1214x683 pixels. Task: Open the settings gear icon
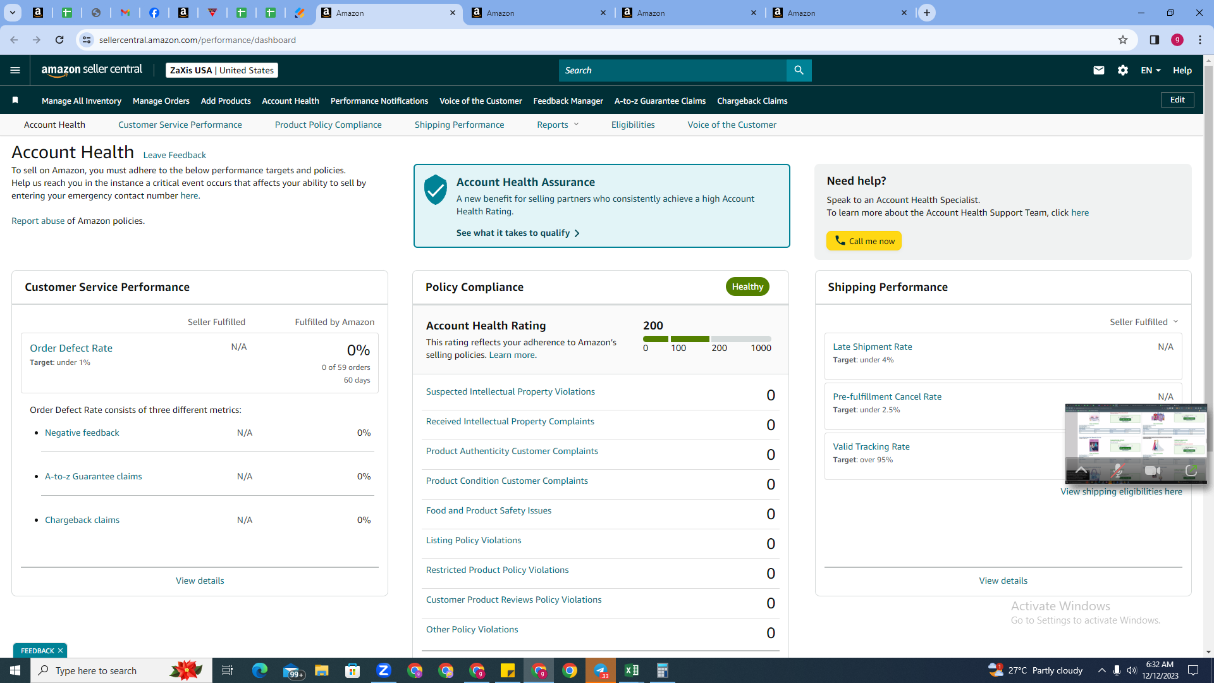point(1123,70)
